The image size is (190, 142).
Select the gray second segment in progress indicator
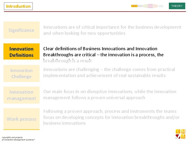click(x=140, y=6)
